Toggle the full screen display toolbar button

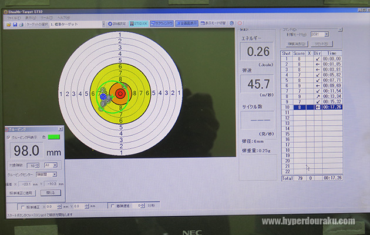click(187, 24)
